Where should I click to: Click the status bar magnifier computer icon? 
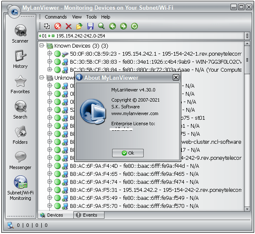coord(11,225)
